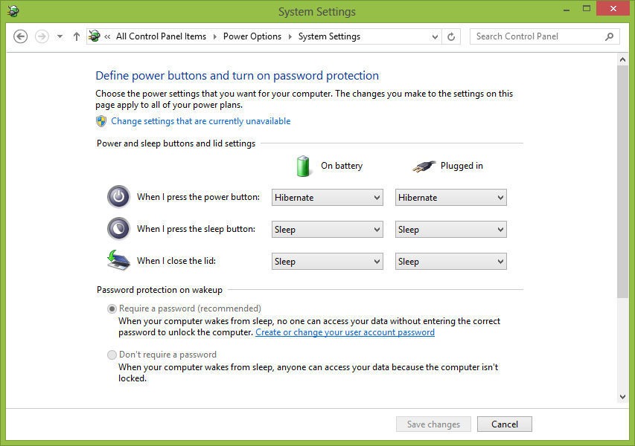The width and height of the screenshot is (635, 446).
Task: Click the Plugged in column label
Action: (x=462, y=166)
